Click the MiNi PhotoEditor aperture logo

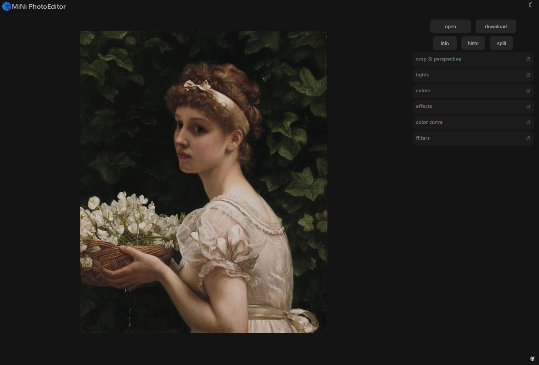(x=6, y=6)
